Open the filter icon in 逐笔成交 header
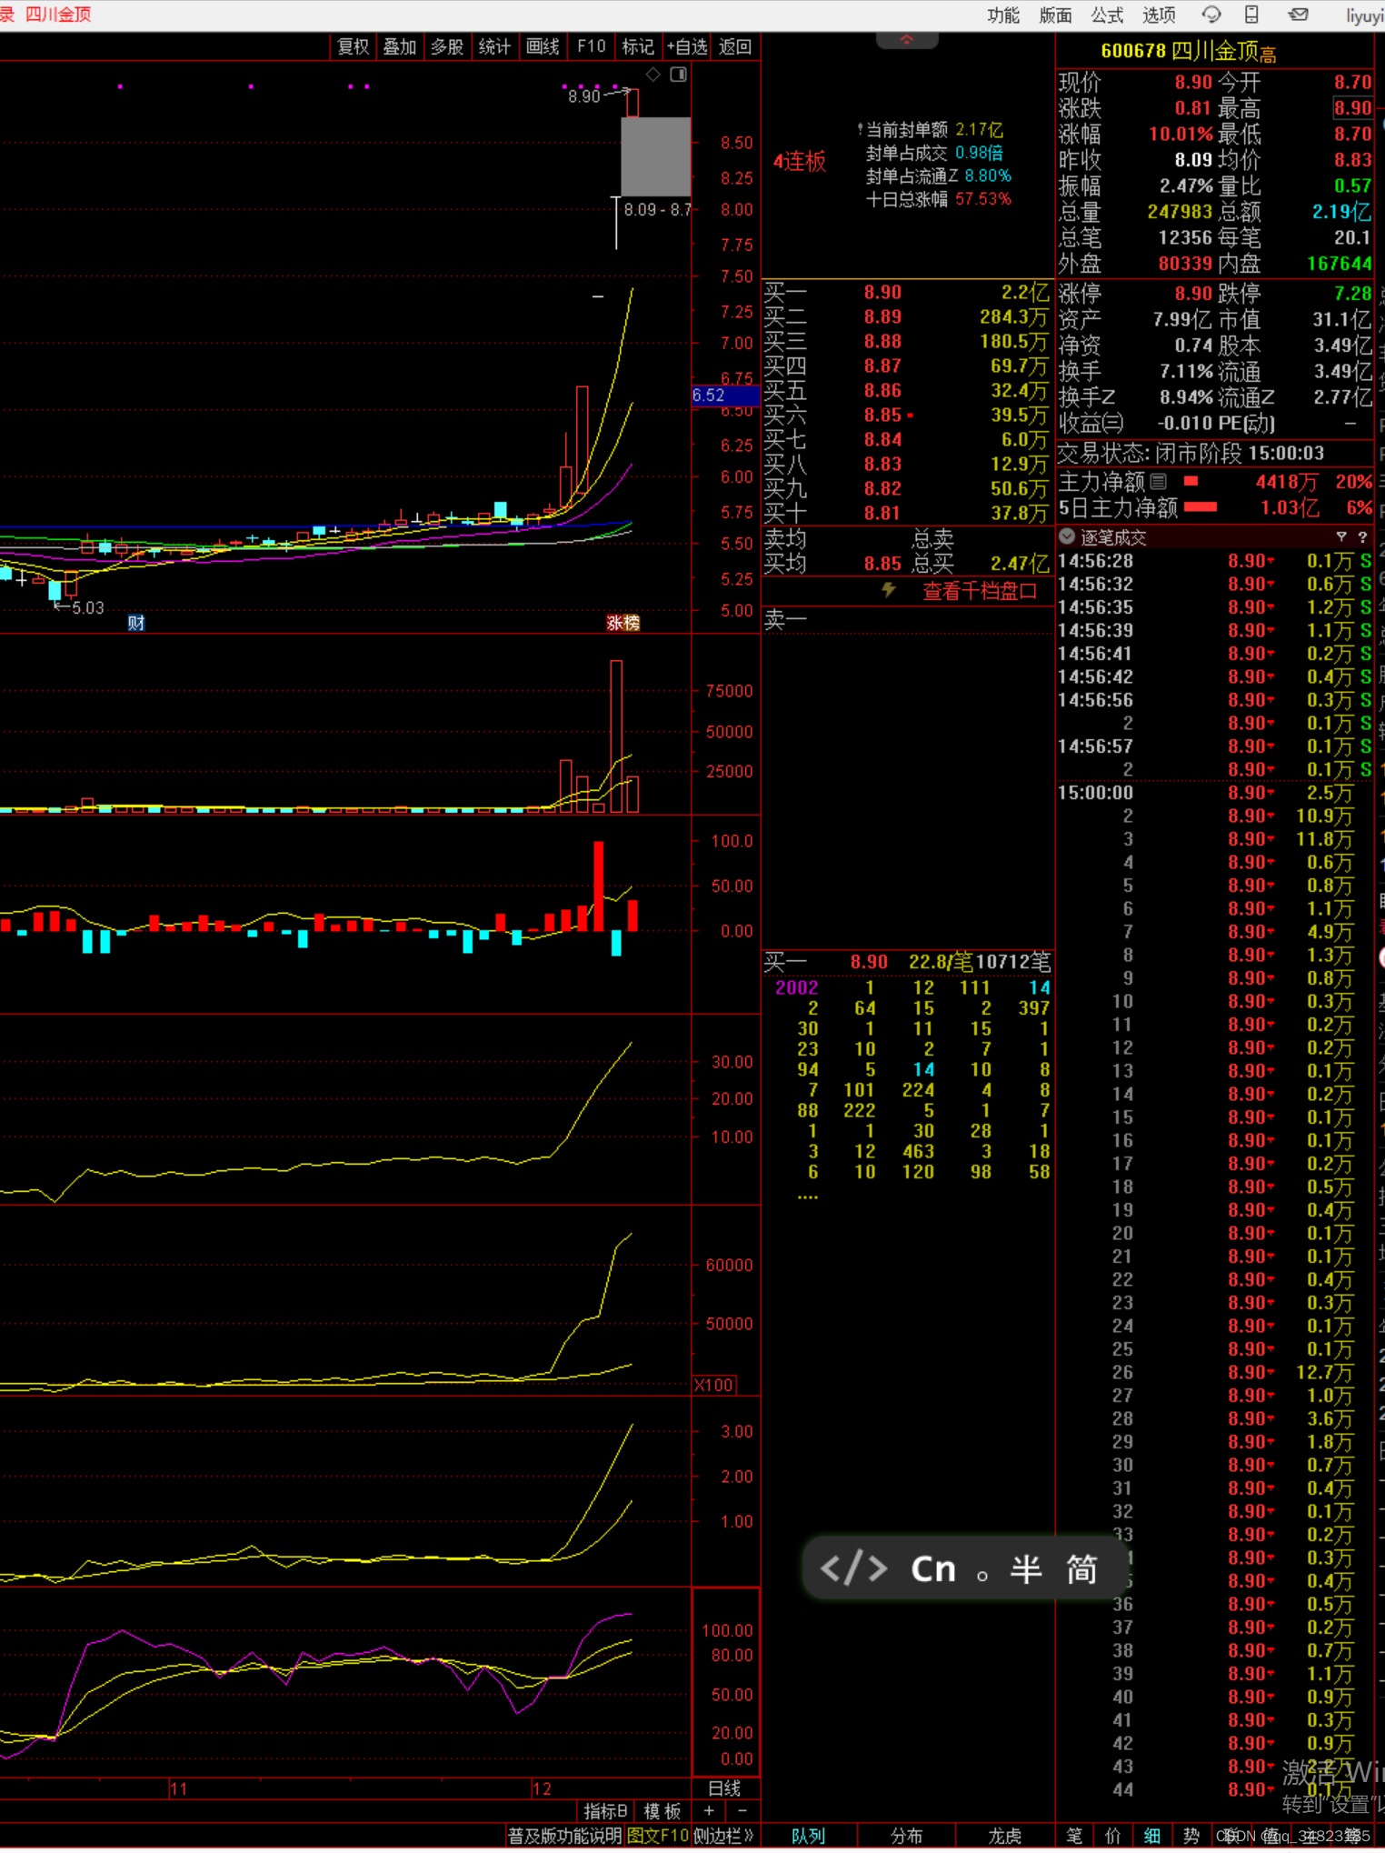This screenshot has height=1853, width=1385. tap(1340, 536)
